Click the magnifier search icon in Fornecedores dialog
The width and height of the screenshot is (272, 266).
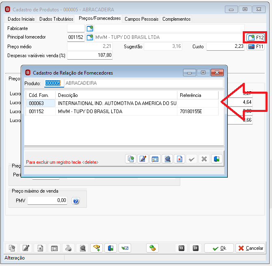click(167, 159)
